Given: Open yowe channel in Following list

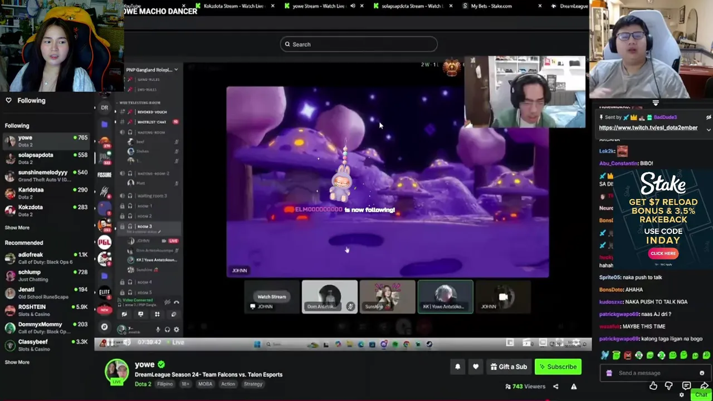Looking at the screenshot, I should (x=47, y=141).
